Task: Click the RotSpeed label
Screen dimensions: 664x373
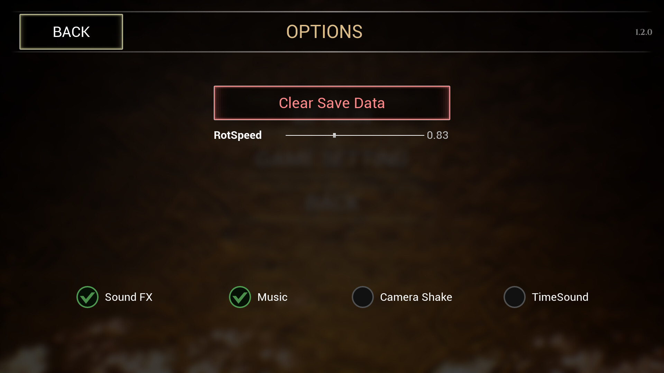Action: [x=238, y=135]
